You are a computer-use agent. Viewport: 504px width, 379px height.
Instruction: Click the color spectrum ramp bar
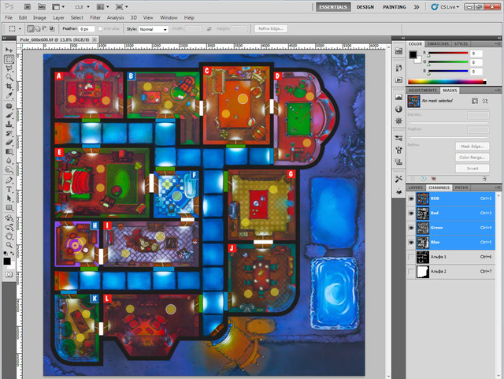point(447,82)
